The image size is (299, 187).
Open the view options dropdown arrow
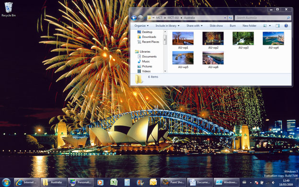point(270,25)
